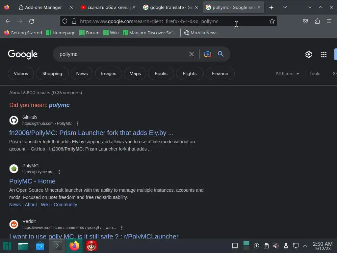Close the Add-ons Manager tab
This screenshot has width=337, height=253.
click(x=71, y=8)
